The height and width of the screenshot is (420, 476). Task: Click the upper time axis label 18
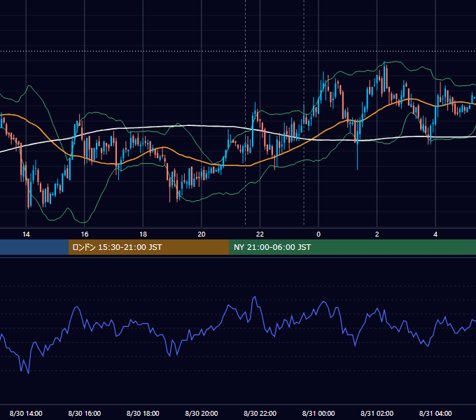coord(143,234)
